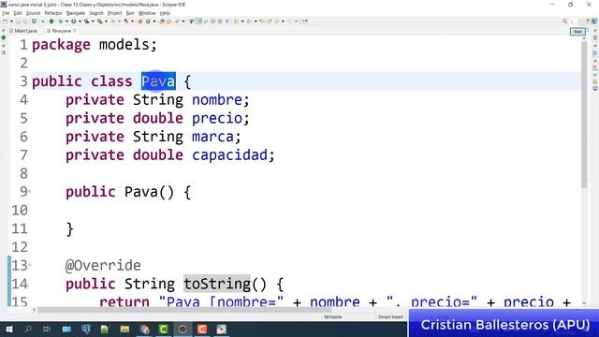
Task: Open the File menu
Action: 6,13
